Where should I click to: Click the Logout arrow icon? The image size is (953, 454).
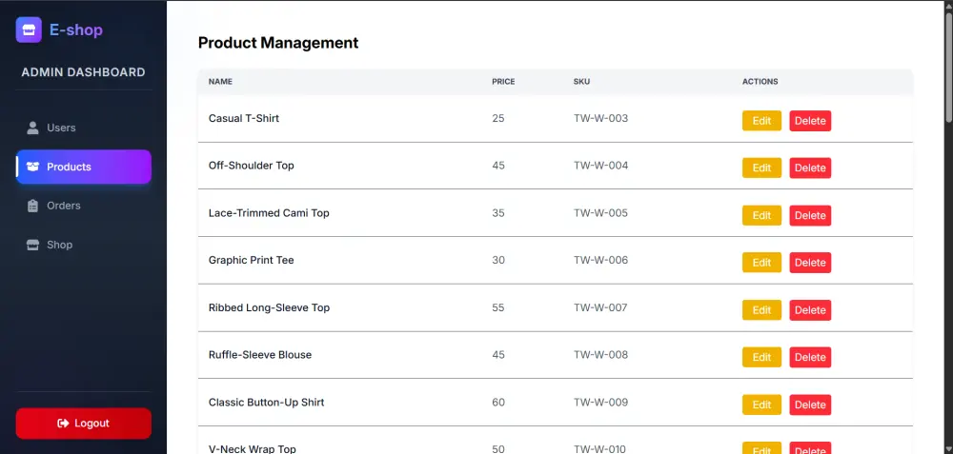[63, 424]
